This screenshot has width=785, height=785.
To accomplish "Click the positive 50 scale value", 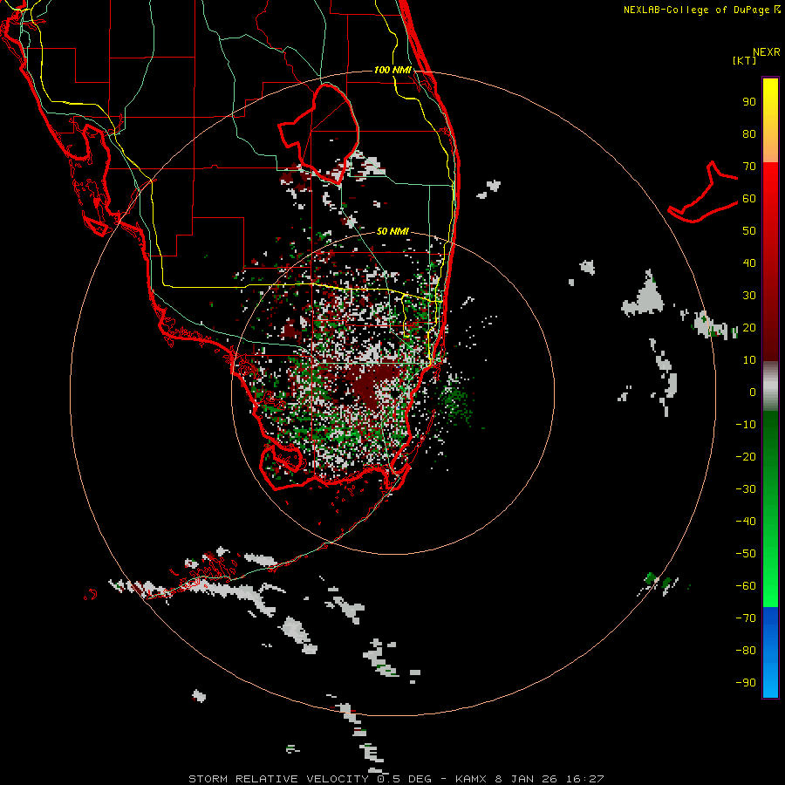I will pos(749,231).
